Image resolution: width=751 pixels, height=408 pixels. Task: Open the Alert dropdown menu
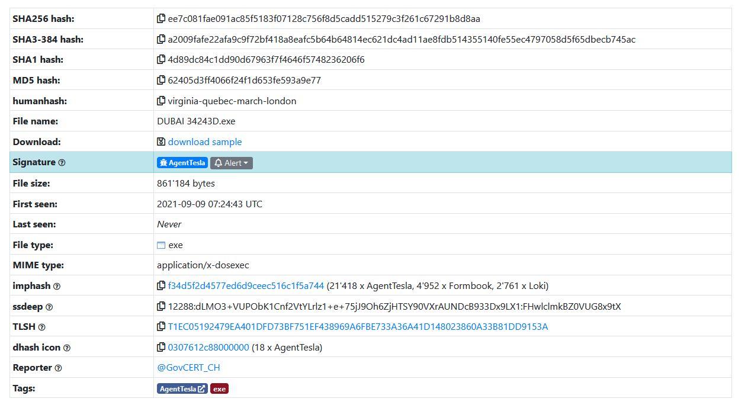point(231,163)
